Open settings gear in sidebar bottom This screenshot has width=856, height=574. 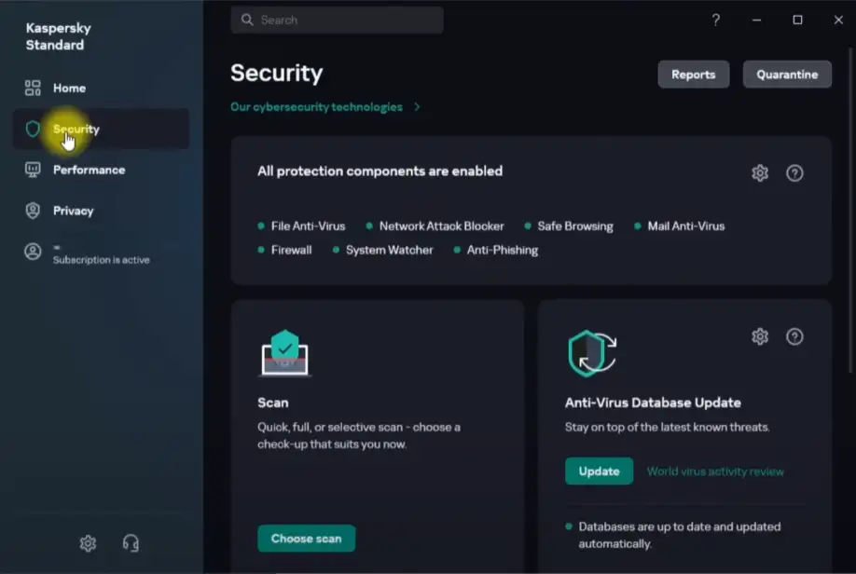point(88,543)
